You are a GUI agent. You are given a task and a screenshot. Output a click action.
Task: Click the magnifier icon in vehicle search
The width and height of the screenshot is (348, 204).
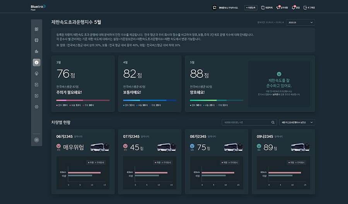click(273, 122)
